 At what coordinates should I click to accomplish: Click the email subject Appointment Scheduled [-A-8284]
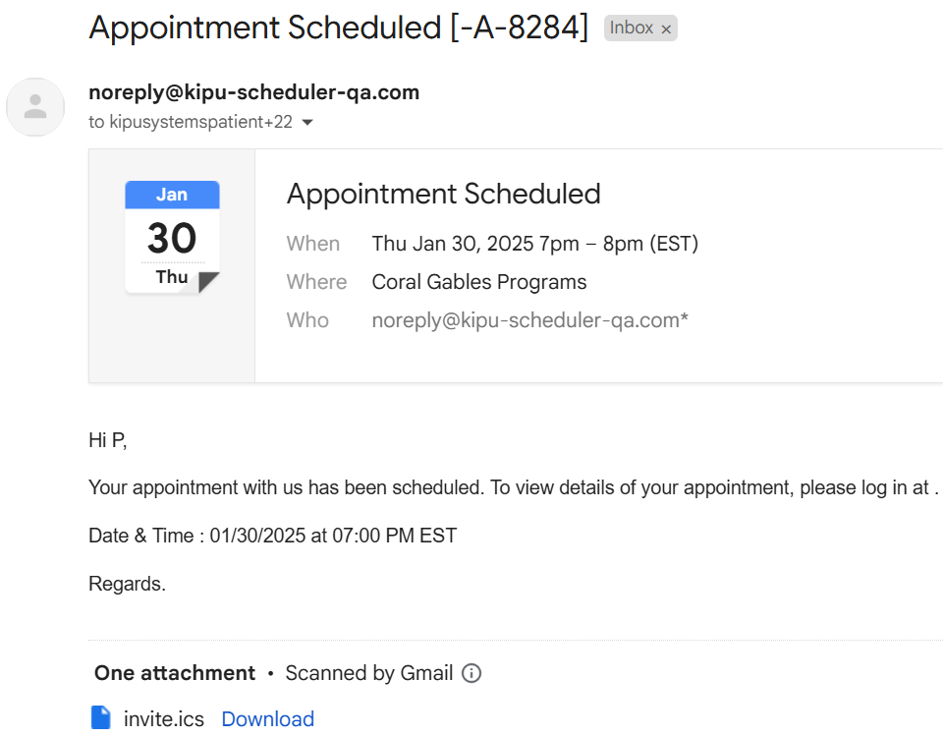[x=338, y=28]
